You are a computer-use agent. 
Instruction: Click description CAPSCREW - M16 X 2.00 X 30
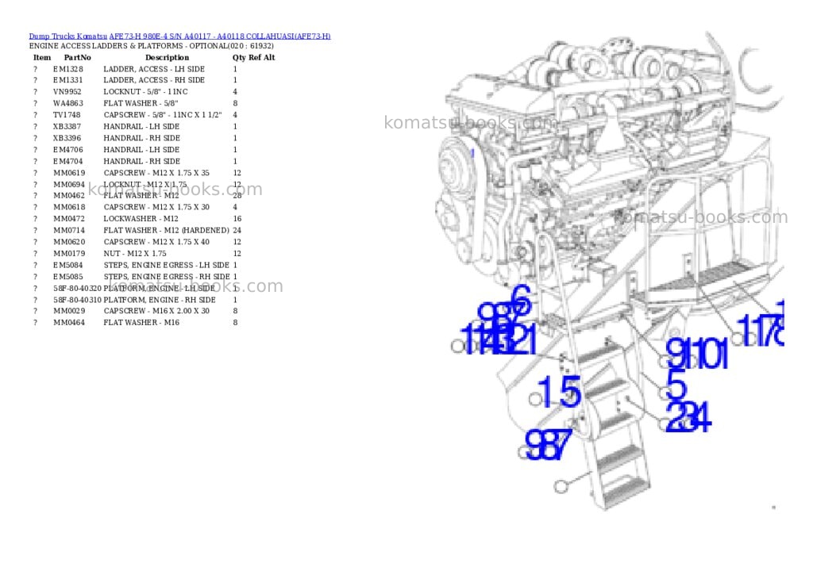tap(156, 312)
